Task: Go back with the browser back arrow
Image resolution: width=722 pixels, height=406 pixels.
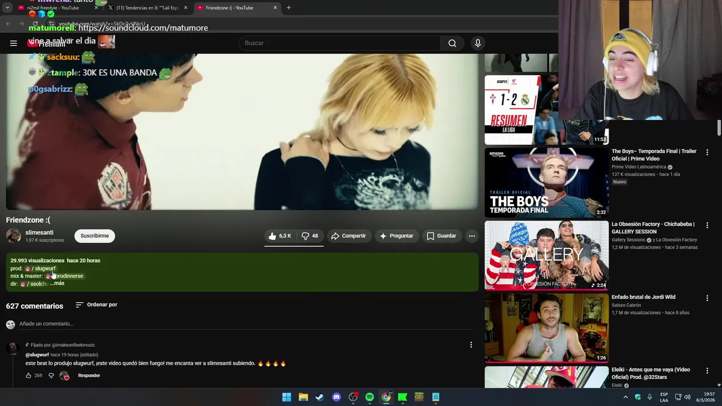Action: click(x=8, y=24)
